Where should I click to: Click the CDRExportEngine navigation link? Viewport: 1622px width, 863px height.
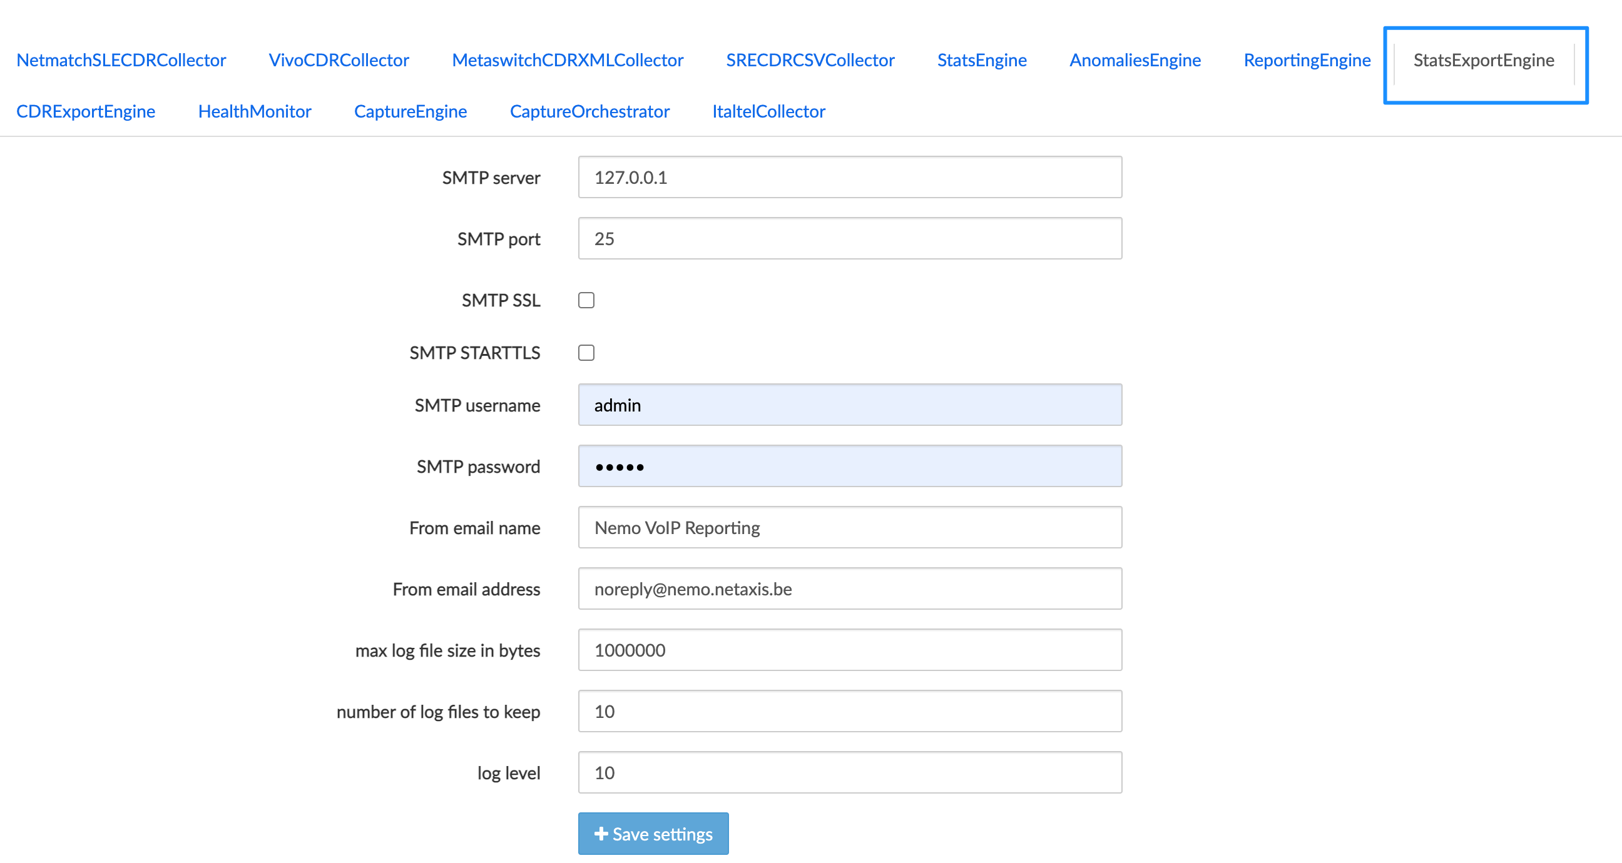(84, 111)
